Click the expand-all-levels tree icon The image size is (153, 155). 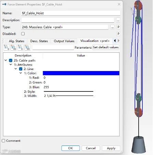[28, 47]
